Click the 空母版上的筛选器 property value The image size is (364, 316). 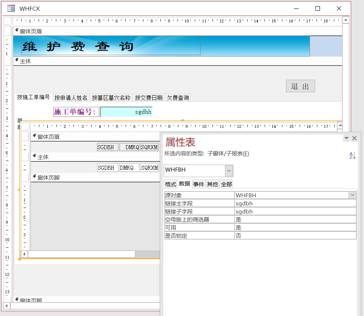coord(295,219)
